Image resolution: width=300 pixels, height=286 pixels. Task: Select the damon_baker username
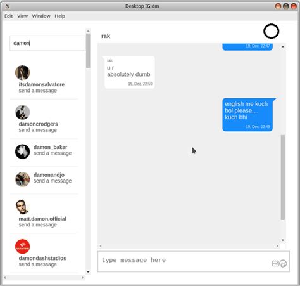click(x=50, y=147)
